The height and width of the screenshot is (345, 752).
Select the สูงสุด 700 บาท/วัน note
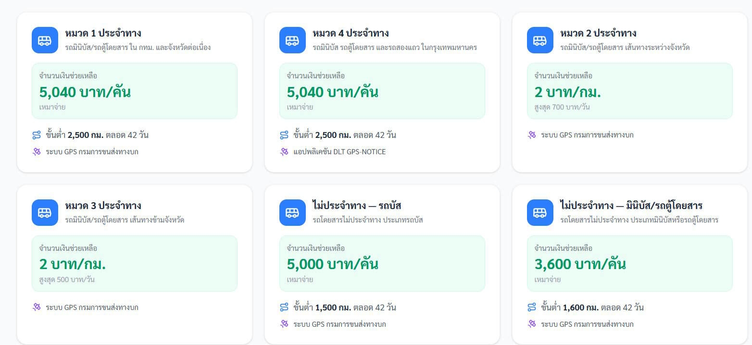(x=562, y=107)
